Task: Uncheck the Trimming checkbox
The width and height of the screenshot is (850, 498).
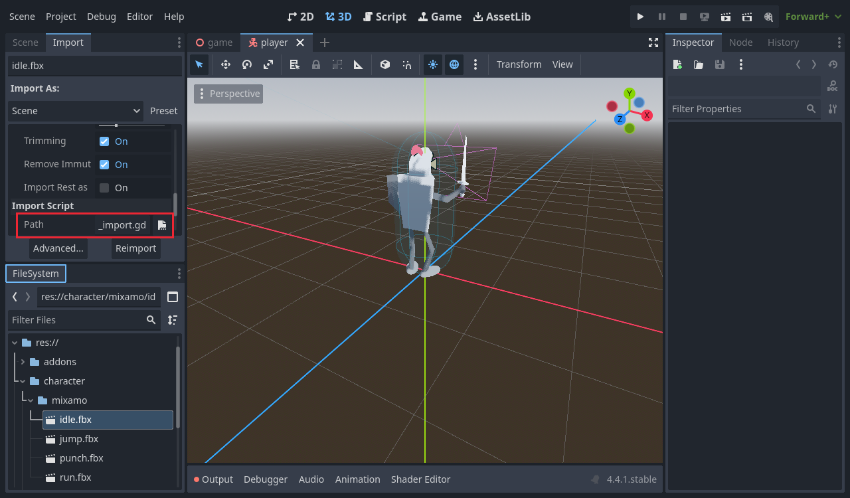Action: tap(104, 141)
